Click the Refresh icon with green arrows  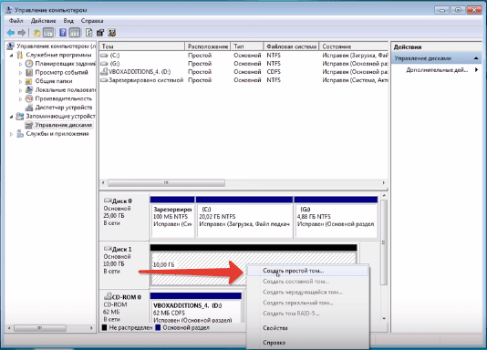click(x=89, y=33)
